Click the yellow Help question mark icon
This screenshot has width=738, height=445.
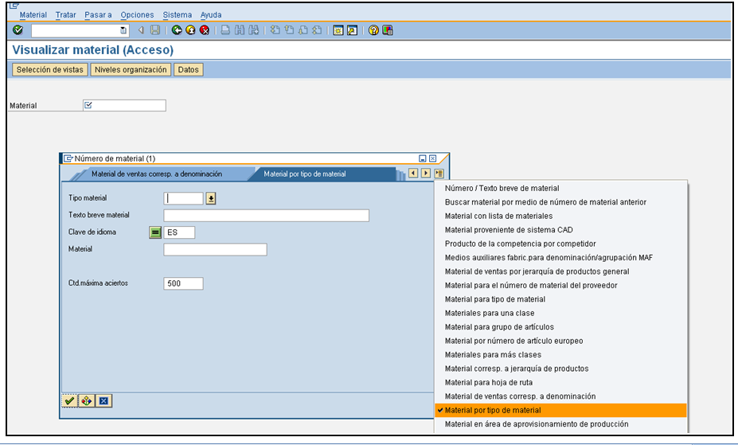(x=373, y=30)
